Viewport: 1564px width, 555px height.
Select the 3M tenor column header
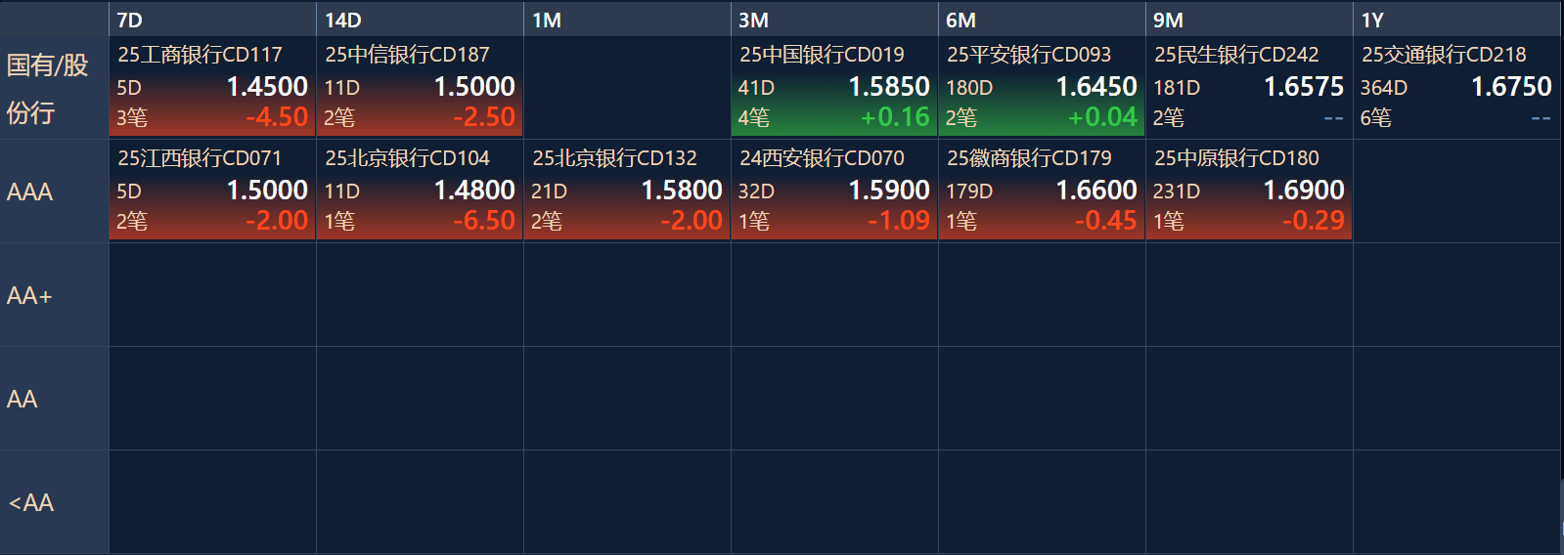(834, 20)
